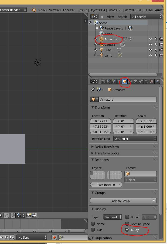The height and width of the screenshot is (244, 167).
Task: Open the Object Constraints chain-link tab
Action: [x=130, y=81]
